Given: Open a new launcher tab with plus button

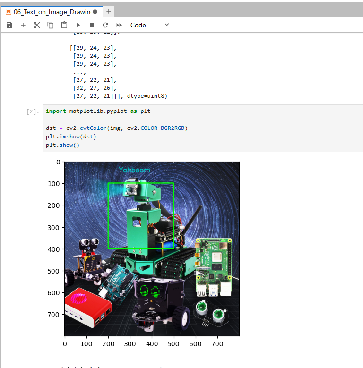Looking at the screenshot, I should 109,11.
